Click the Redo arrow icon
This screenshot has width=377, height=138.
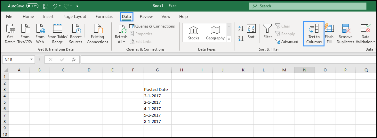(66, 6)
